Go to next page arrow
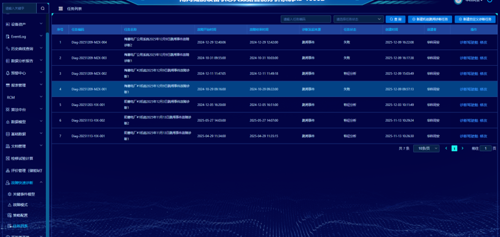The height and width of the screenshot is (237, 500). [x=462, y=148]
